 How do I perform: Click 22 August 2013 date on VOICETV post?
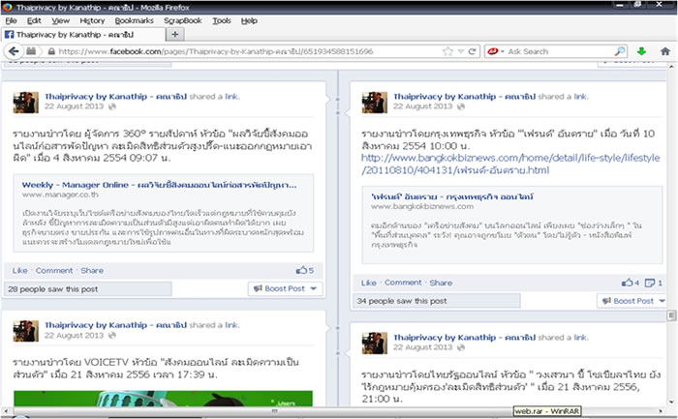tap(74, 335)
